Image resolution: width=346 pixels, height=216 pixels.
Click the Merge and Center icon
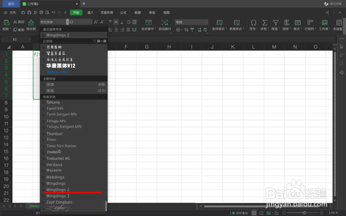148,22
